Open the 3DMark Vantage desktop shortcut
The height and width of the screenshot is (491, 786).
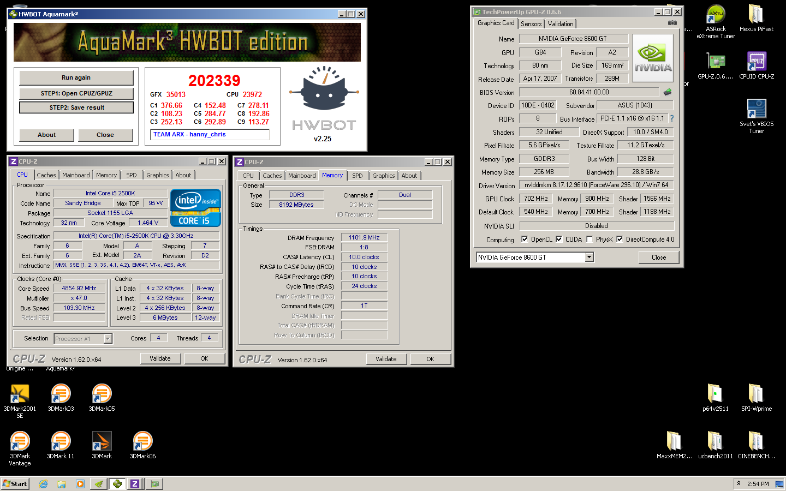click(x=20, y=447)
